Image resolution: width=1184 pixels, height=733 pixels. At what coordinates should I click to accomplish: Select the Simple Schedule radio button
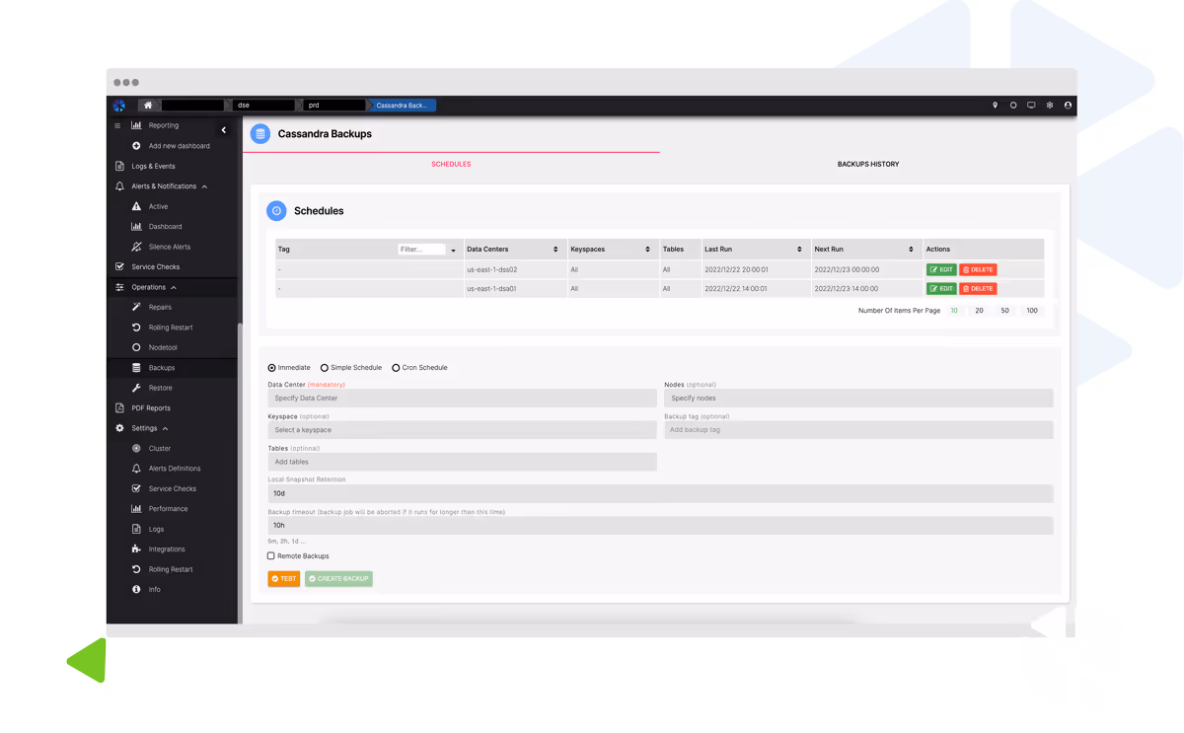(325, 368)
